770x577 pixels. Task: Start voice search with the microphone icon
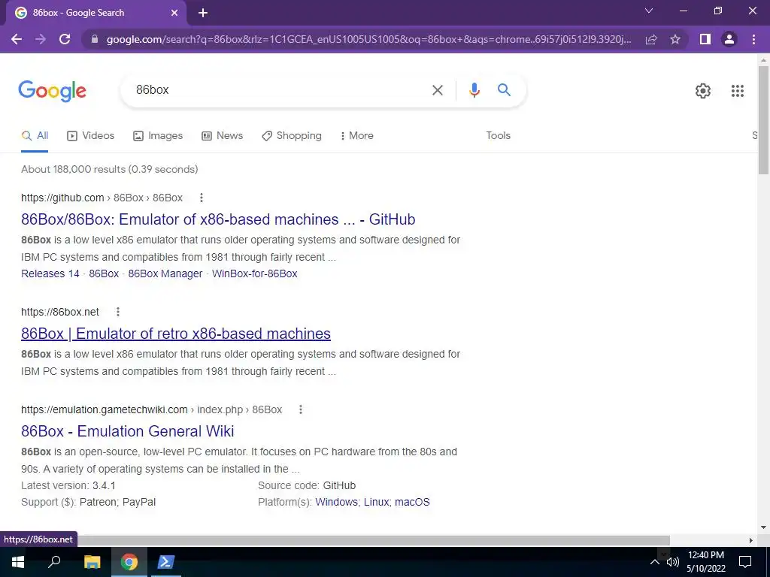pos(474,90)
